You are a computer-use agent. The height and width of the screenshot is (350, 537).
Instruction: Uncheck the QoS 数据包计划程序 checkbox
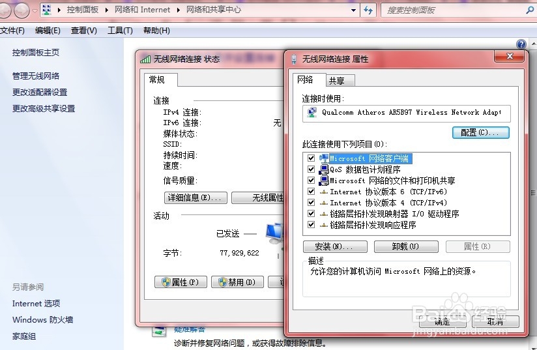(311, 169)
